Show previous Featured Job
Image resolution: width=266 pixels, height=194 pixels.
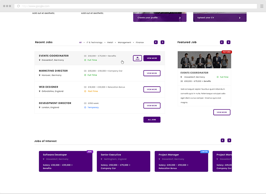222,42
